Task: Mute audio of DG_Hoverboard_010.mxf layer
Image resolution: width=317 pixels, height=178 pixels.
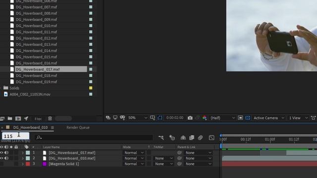Action: tap(6, 158)
